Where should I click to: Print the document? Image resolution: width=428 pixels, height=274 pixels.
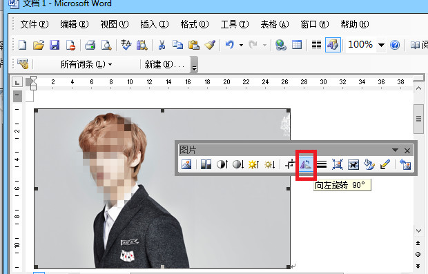click(x=90, y=44)
